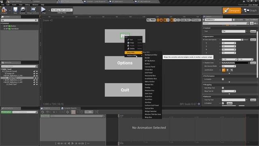Collapse the Wrapping section
Image resolution: width=259 pixels, height=146 pixels.
pyautogui.click(x=204, y=85)
